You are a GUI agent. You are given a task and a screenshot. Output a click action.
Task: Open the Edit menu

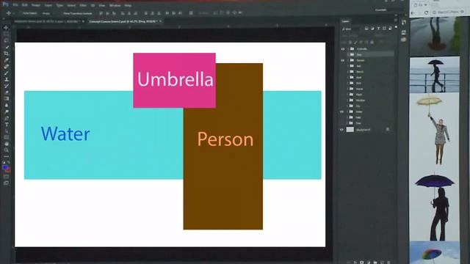pyautogui.click(x=25, y=5)
